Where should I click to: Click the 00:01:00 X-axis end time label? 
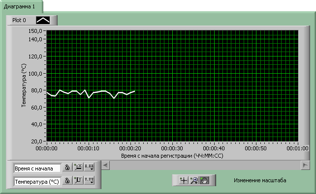tap(297, 148)
